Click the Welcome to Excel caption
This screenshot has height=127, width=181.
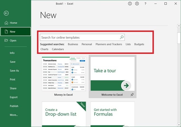[x=112, y=95]
